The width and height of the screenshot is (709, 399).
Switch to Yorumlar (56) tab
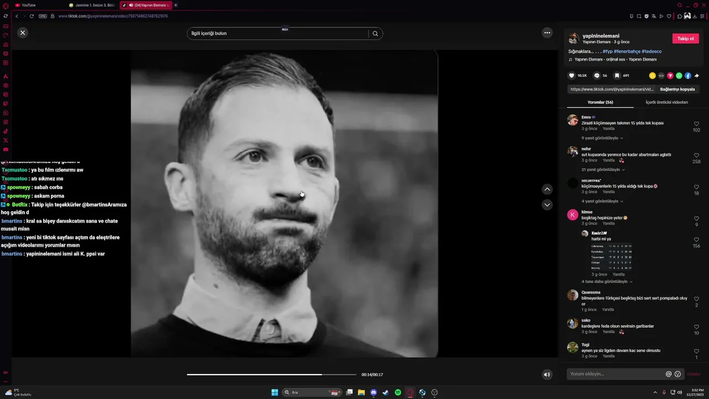click(x=600, y=103)
